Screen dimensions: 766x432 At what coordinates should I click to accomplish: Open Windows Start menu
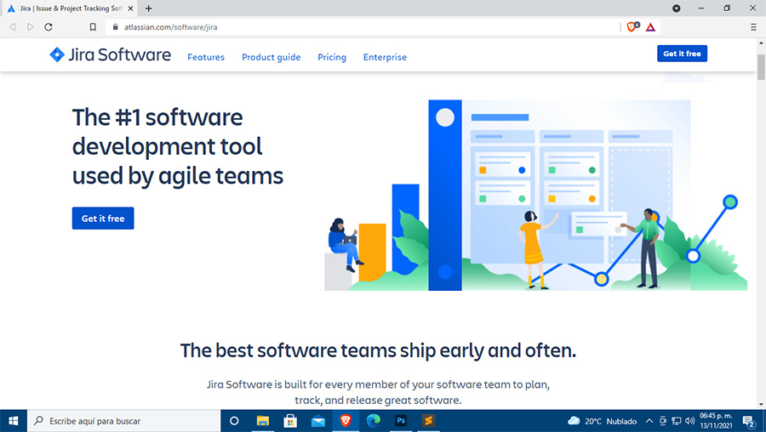click(x=13, y=421)
